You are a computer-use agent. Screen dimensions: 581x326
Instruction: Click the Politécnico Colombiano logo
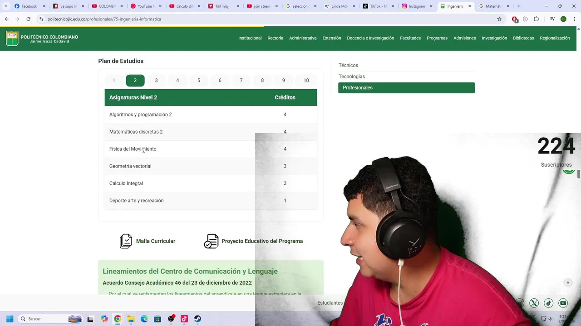point(42,38)
